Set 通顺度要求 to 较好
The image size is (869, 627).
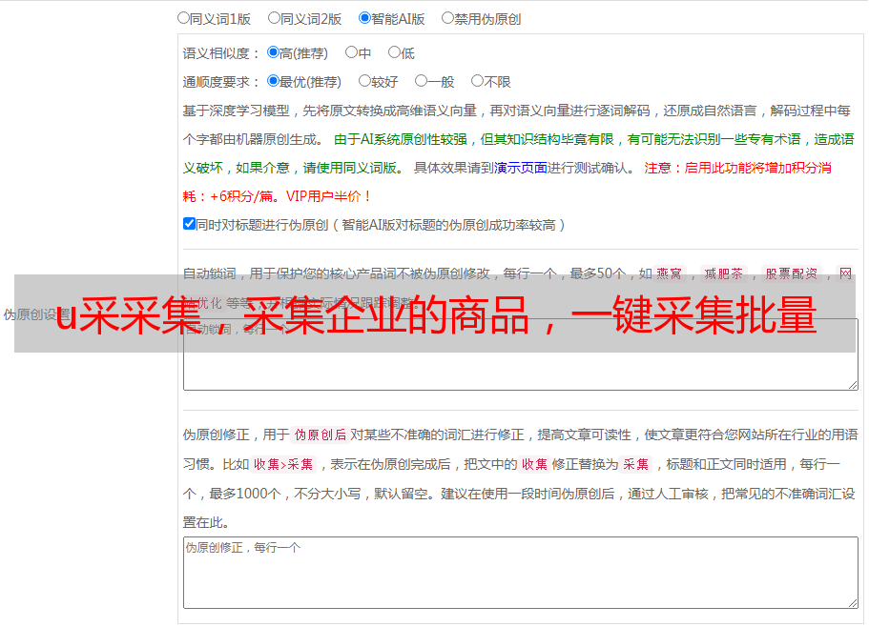(x=364, y=81)
